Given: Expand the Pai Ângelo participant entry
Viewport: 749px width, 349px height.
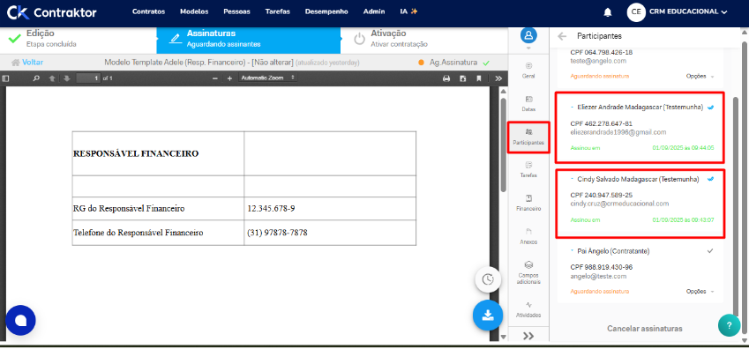Looking at the screenshot, I should tap(573, 250).
